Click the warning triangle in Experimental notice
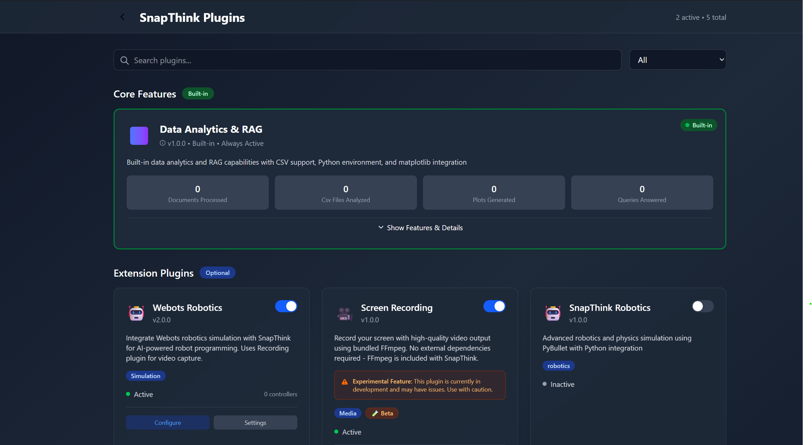812x445 pixels. [x=345, y=382]
